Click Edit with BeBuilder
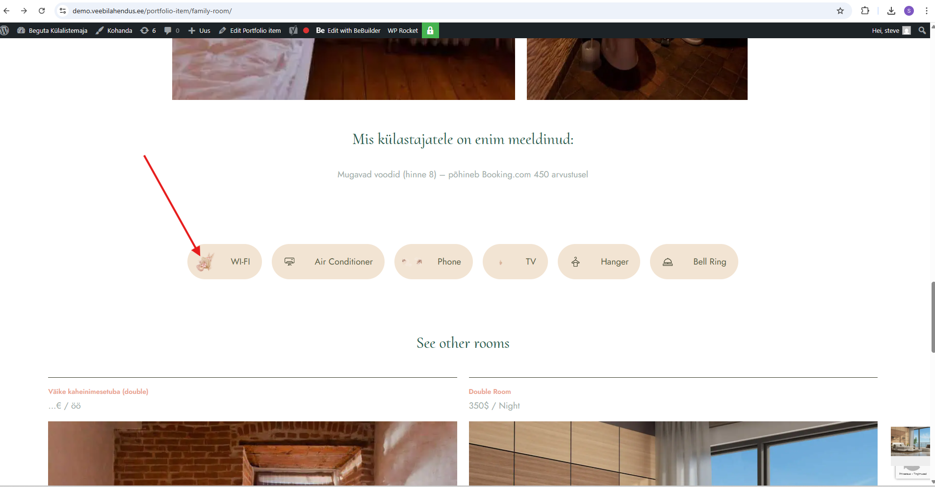935x487 pixels. [x=348, y=30]
